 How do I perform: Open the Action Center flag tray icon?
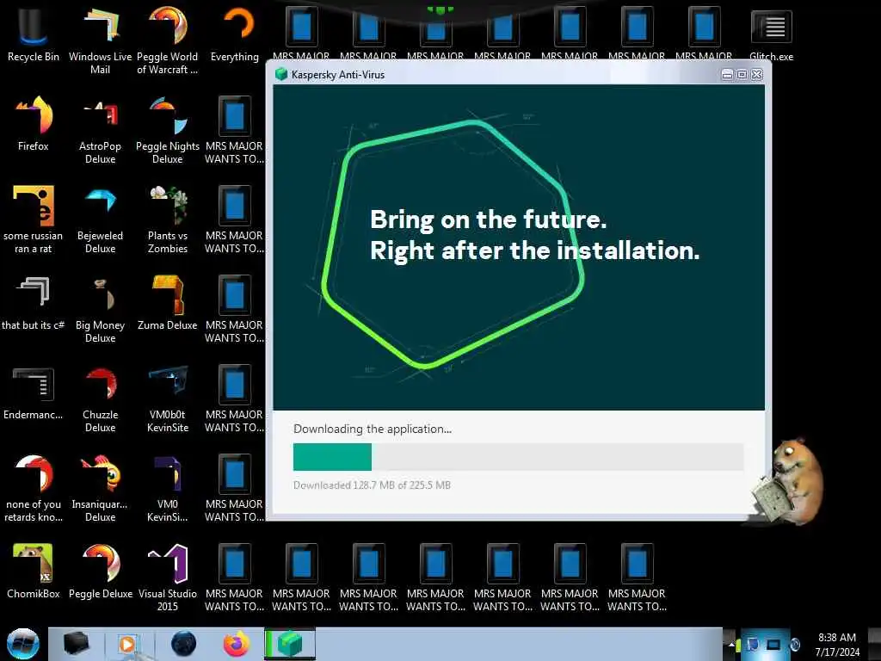[x=752, y=644]
